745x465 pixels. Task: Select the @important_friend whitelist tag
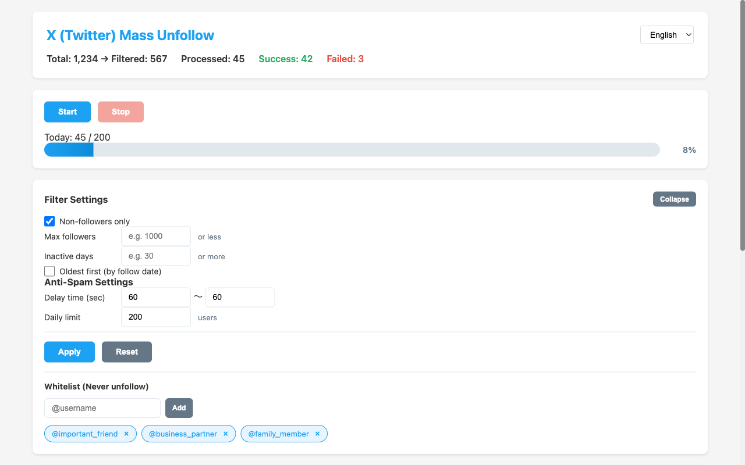pos(90,434)
